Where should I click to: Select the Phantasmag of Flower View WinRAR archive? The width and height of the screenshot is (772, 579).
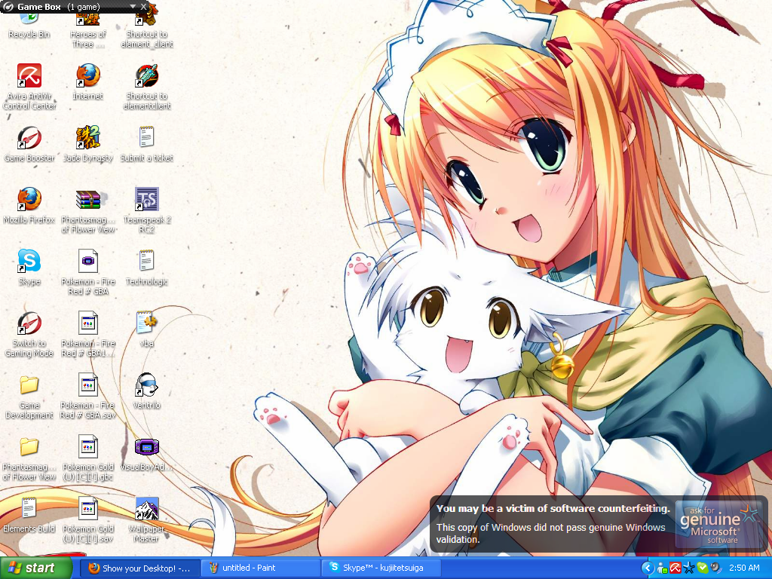point(88,211)
